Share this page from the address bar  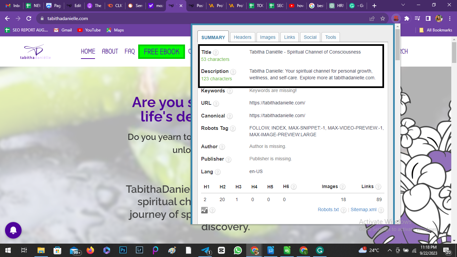[372, 18]
